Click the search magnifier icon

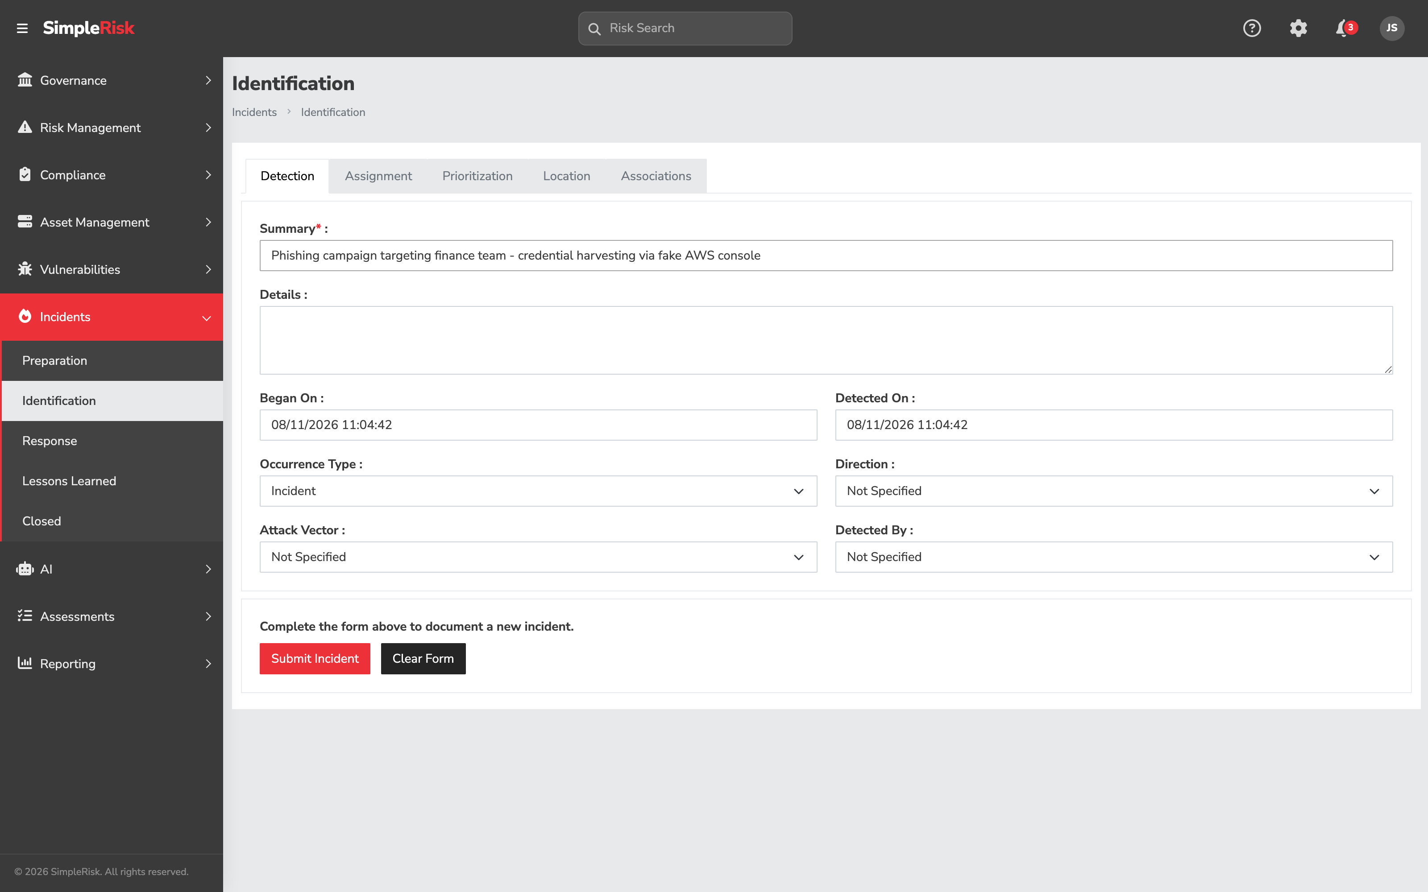[x=594, y=28]
